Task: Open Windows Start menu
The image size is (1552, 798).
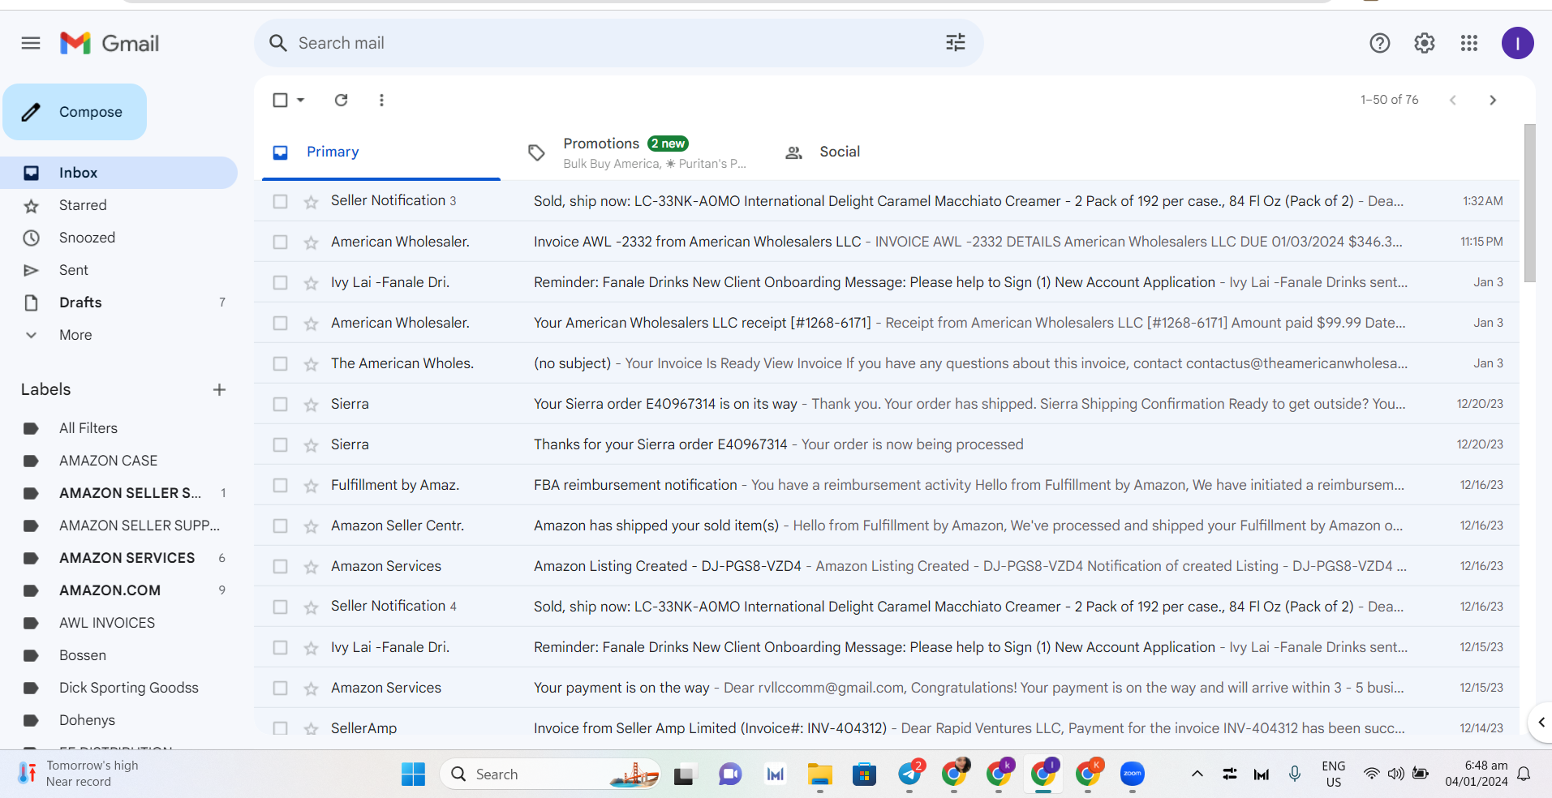Action: [413, 774]
